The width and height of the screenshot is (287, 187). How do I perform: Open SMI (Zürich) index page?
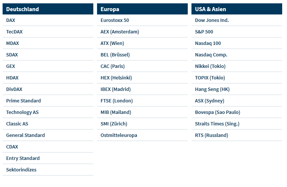coord(114,124)
